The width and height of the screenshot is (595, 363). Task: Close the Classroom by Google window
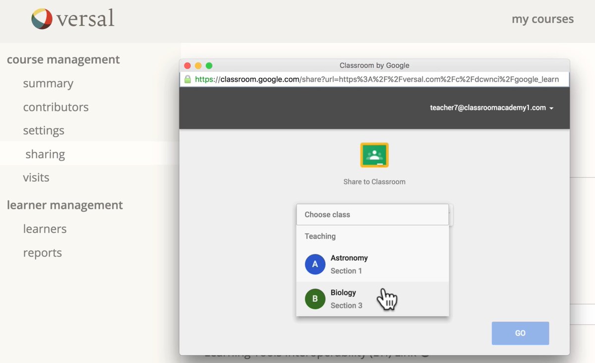coord(187,65)
